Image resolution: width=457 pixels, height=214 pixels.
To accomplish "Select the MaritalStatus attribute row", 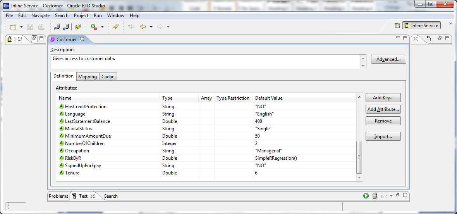I will point(206,129).
